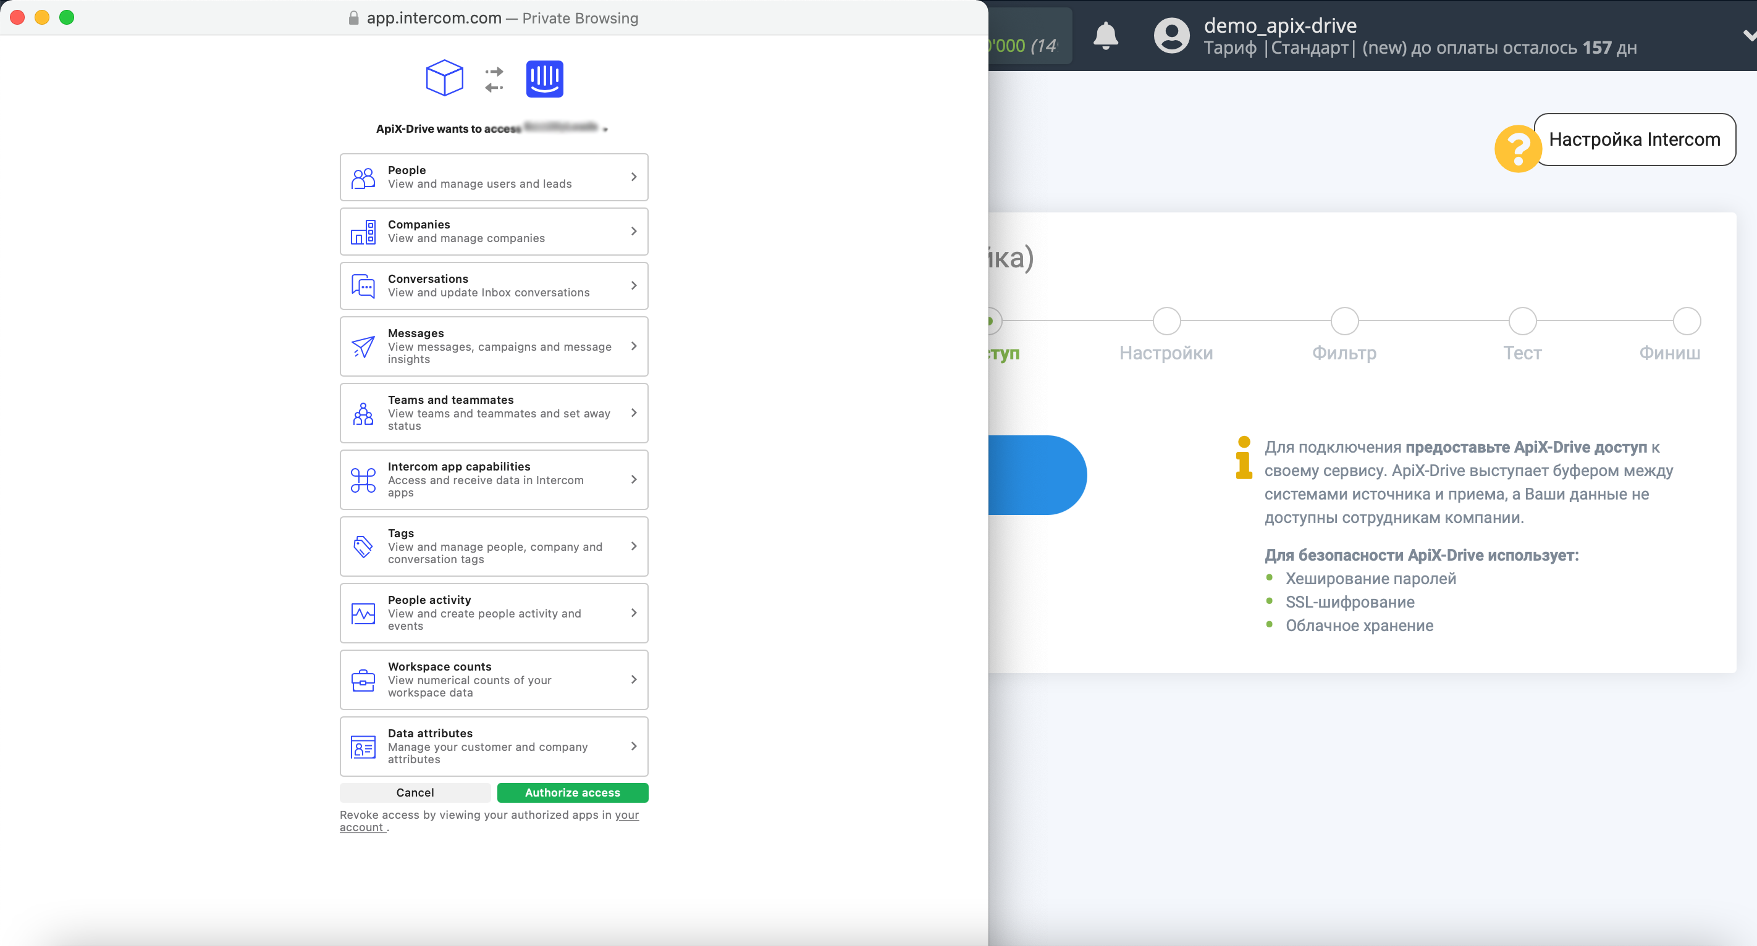Screen dimensions: 1757x946
Task: Click the Tags icon in permissions list
Action: (x=363, y=546)
